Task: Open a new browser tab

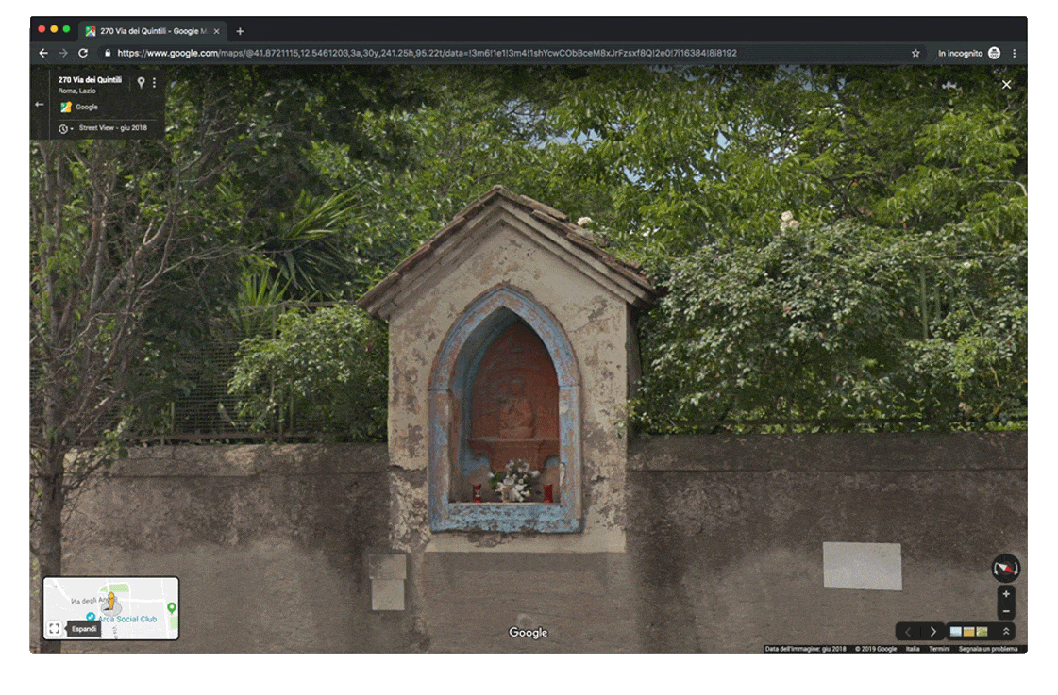Action: pos(240,31)
